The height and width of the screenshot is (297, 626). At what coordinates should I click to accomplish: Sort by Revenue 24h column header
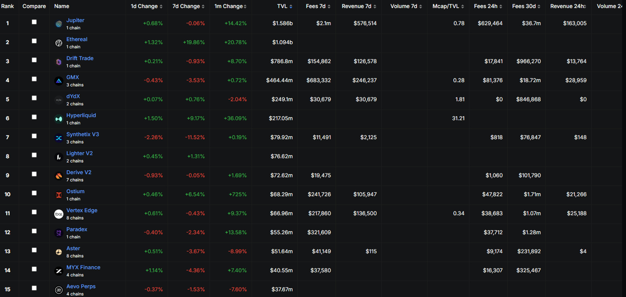[568, 6]
